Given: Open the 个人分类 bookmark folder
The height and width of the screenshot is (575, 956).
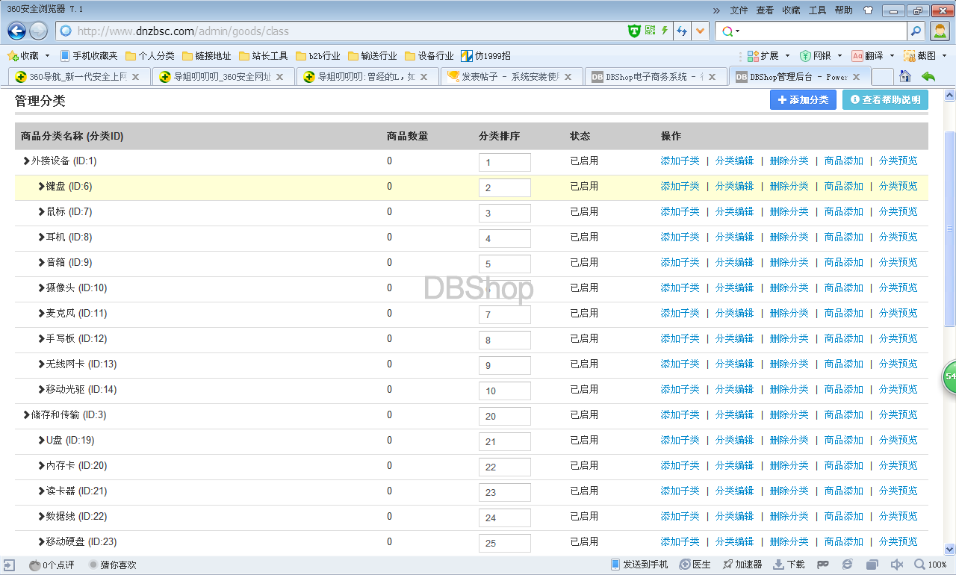Looking at the screenshot, I should [x=150, y=56].
